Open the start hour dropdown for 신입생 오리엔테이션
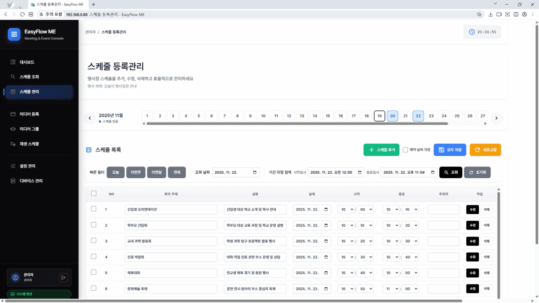539x303 pixels. [x=346, y=209]
